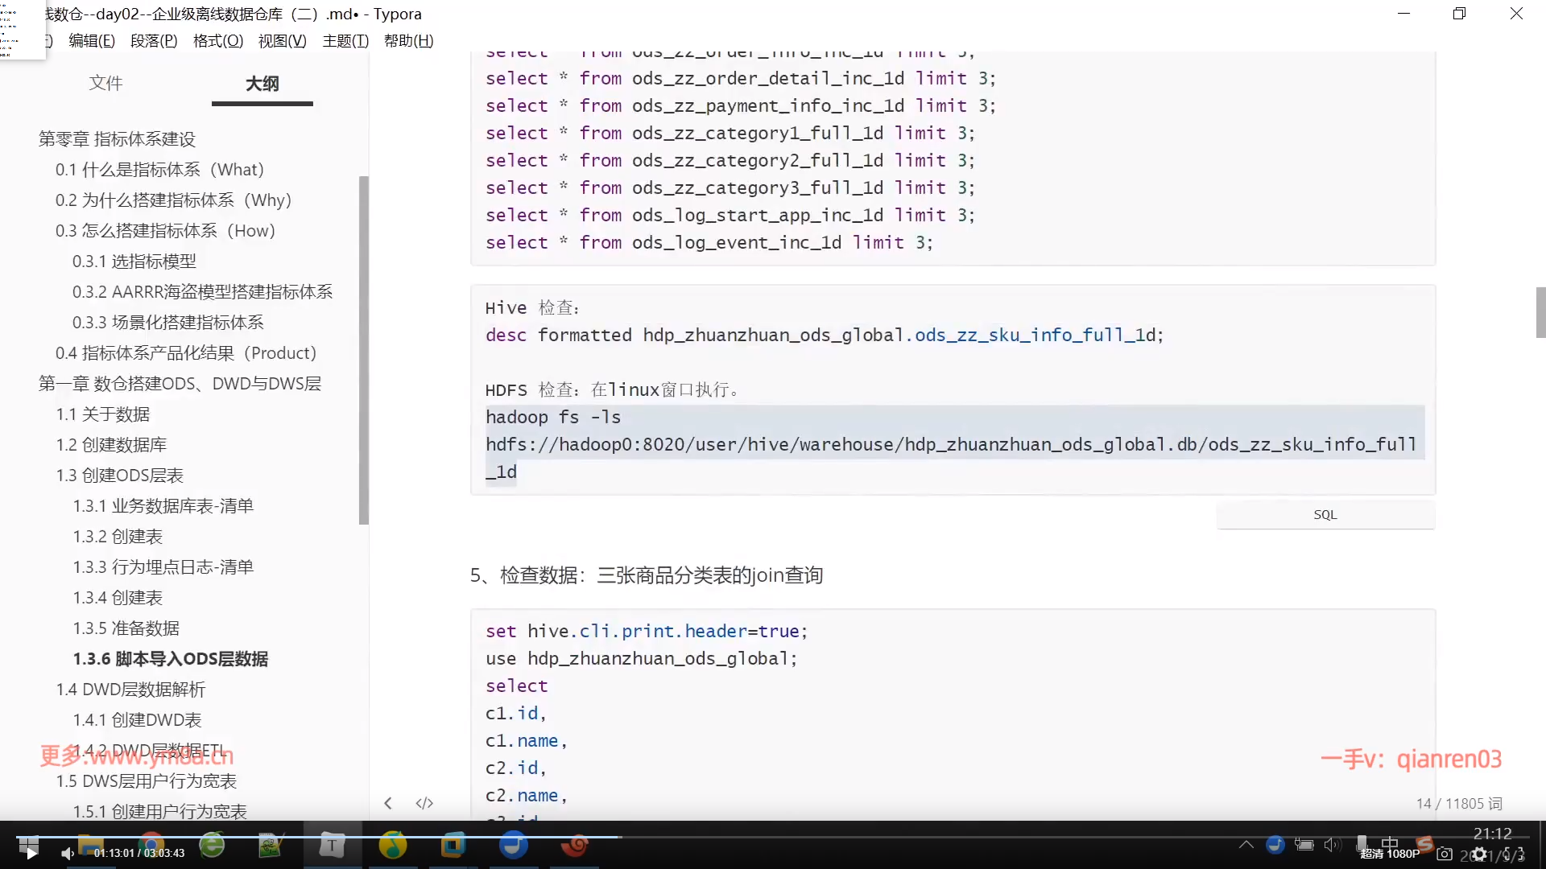
Task: Mute the video player volume icon
Action: (x=68, y=853)
